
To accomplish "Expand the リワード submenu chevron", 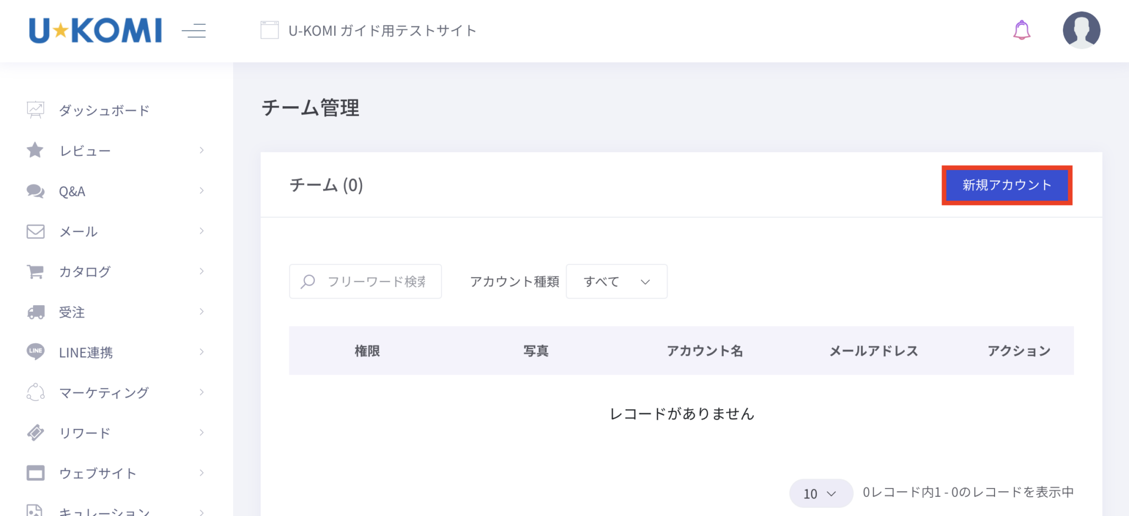I will (202, 432).
